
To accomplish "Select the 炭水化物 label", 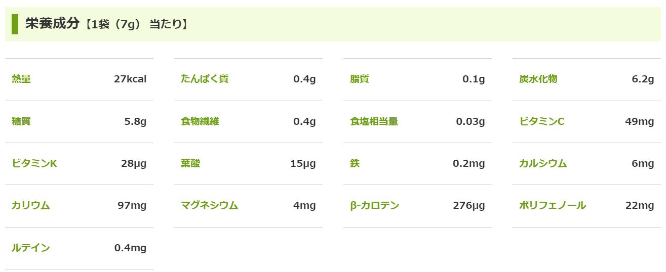I will [x=538, y=79].
